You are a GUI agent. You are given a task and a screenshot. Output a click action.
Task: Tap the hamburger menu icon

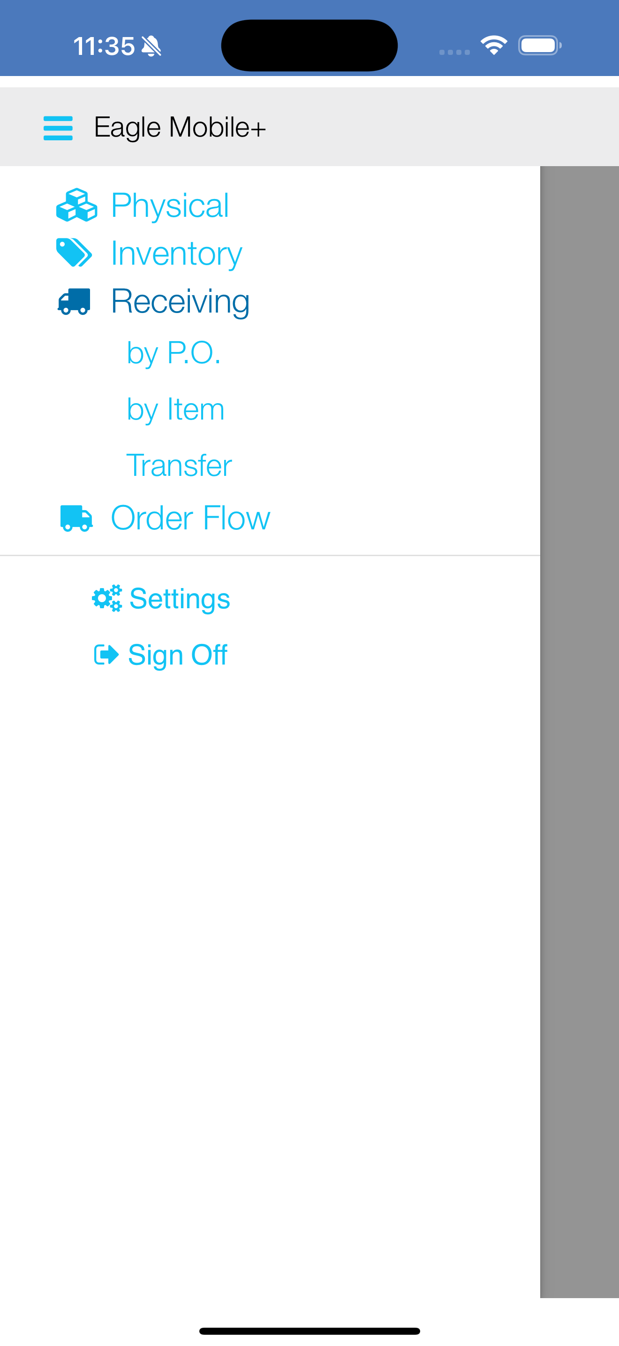58,128
